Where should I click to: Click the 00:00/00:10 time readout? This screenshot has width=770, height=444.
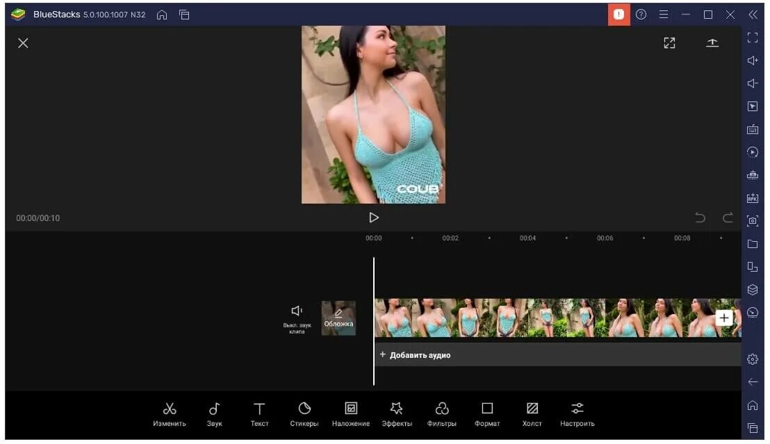38,218
